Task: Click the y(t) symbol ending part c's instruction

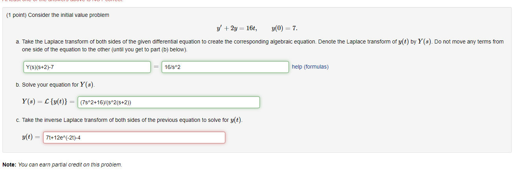Action: [x=236, y=120]
